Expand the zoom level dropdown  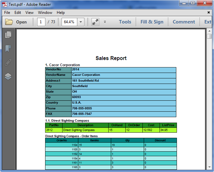(x=81, y=22)
